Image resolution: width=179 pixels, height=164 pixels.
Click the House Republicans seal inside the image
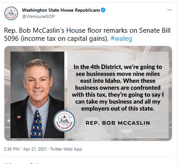point(64,121)
